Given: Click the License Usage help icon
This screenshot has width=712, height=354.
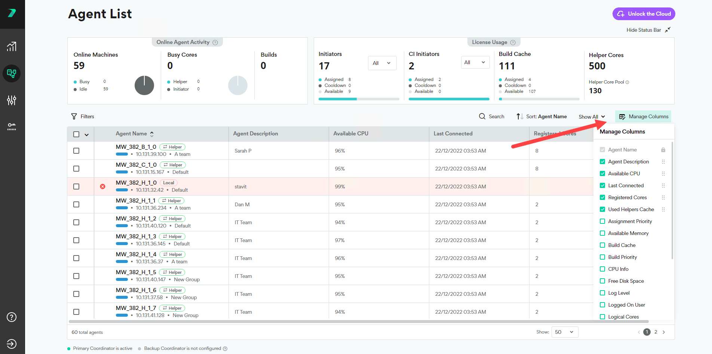Looking at the screenshot, I should click(513, 43).
